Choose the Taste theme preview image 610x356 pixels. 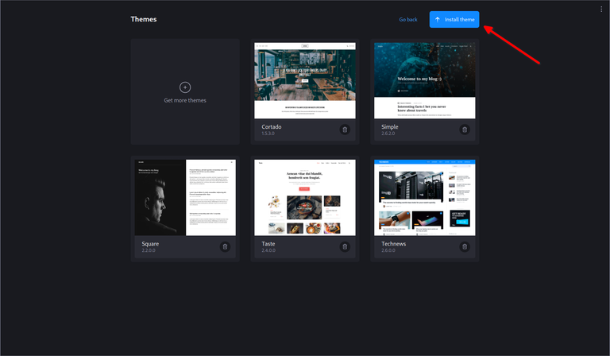[305, 197]
